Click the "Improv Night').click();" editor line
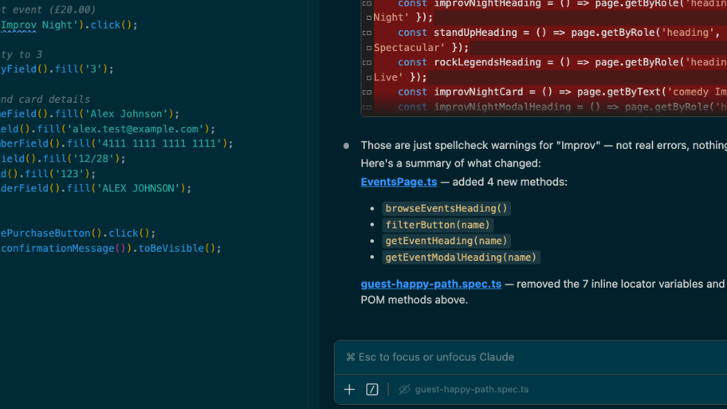 69,25
